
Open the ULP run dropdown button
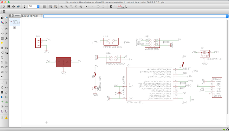pos(56,7)
